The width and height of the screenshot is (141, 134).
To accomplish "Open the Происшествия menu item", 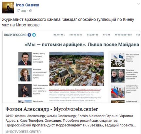I will [x=123, y=35].
